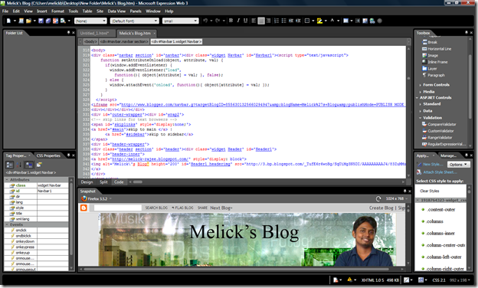Viewport: 478px width, 288px height.
Task: Toggle Italic formatting
Action: [x=238, y=21]
